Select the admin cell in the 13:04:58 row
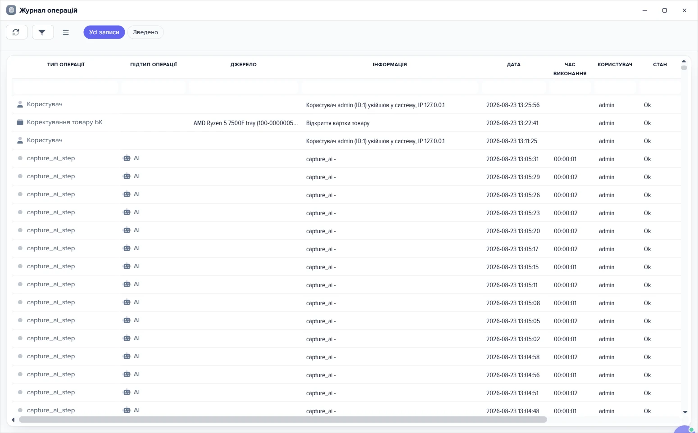This screenshot has width=698, height=433. pos(607,357)
